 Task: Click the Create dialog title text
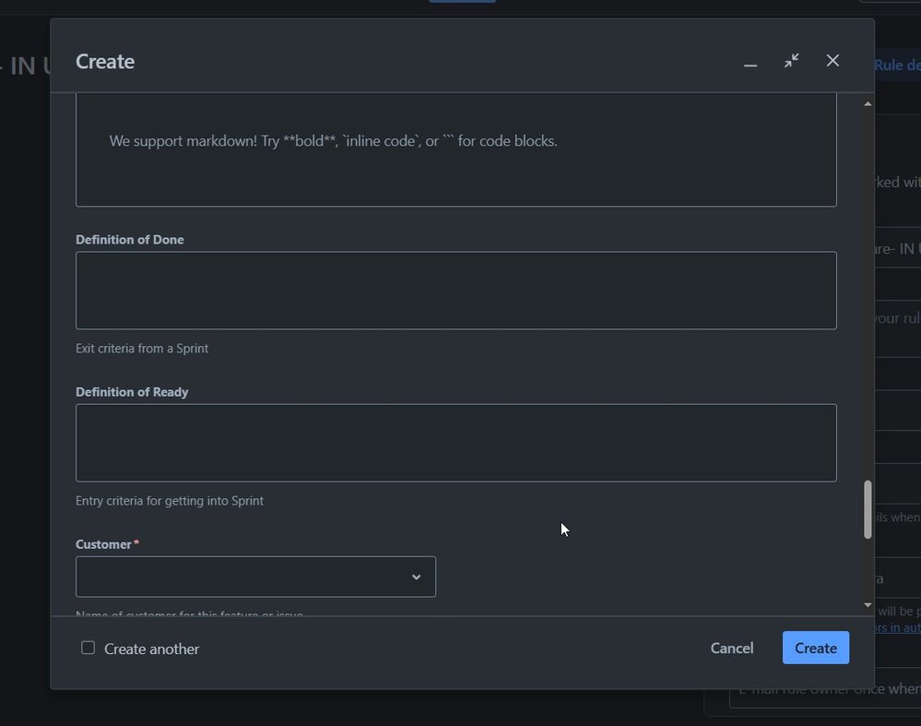105,62
